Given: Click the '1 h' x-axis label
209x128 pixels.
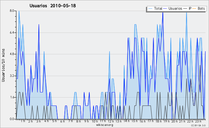Looking at the screenshot, I should (23, 121).
